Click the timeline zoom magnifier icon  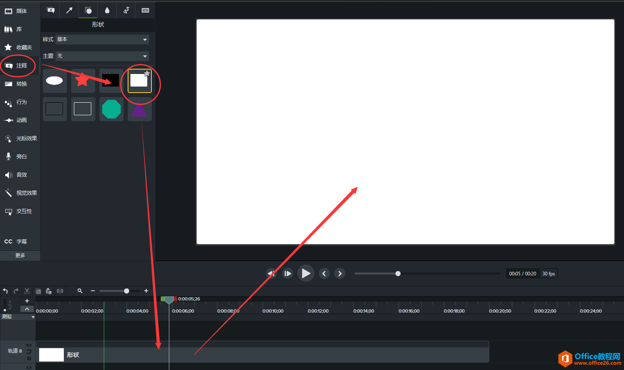80,291
